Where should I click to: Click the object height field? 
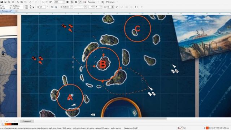tap(18, 8)
